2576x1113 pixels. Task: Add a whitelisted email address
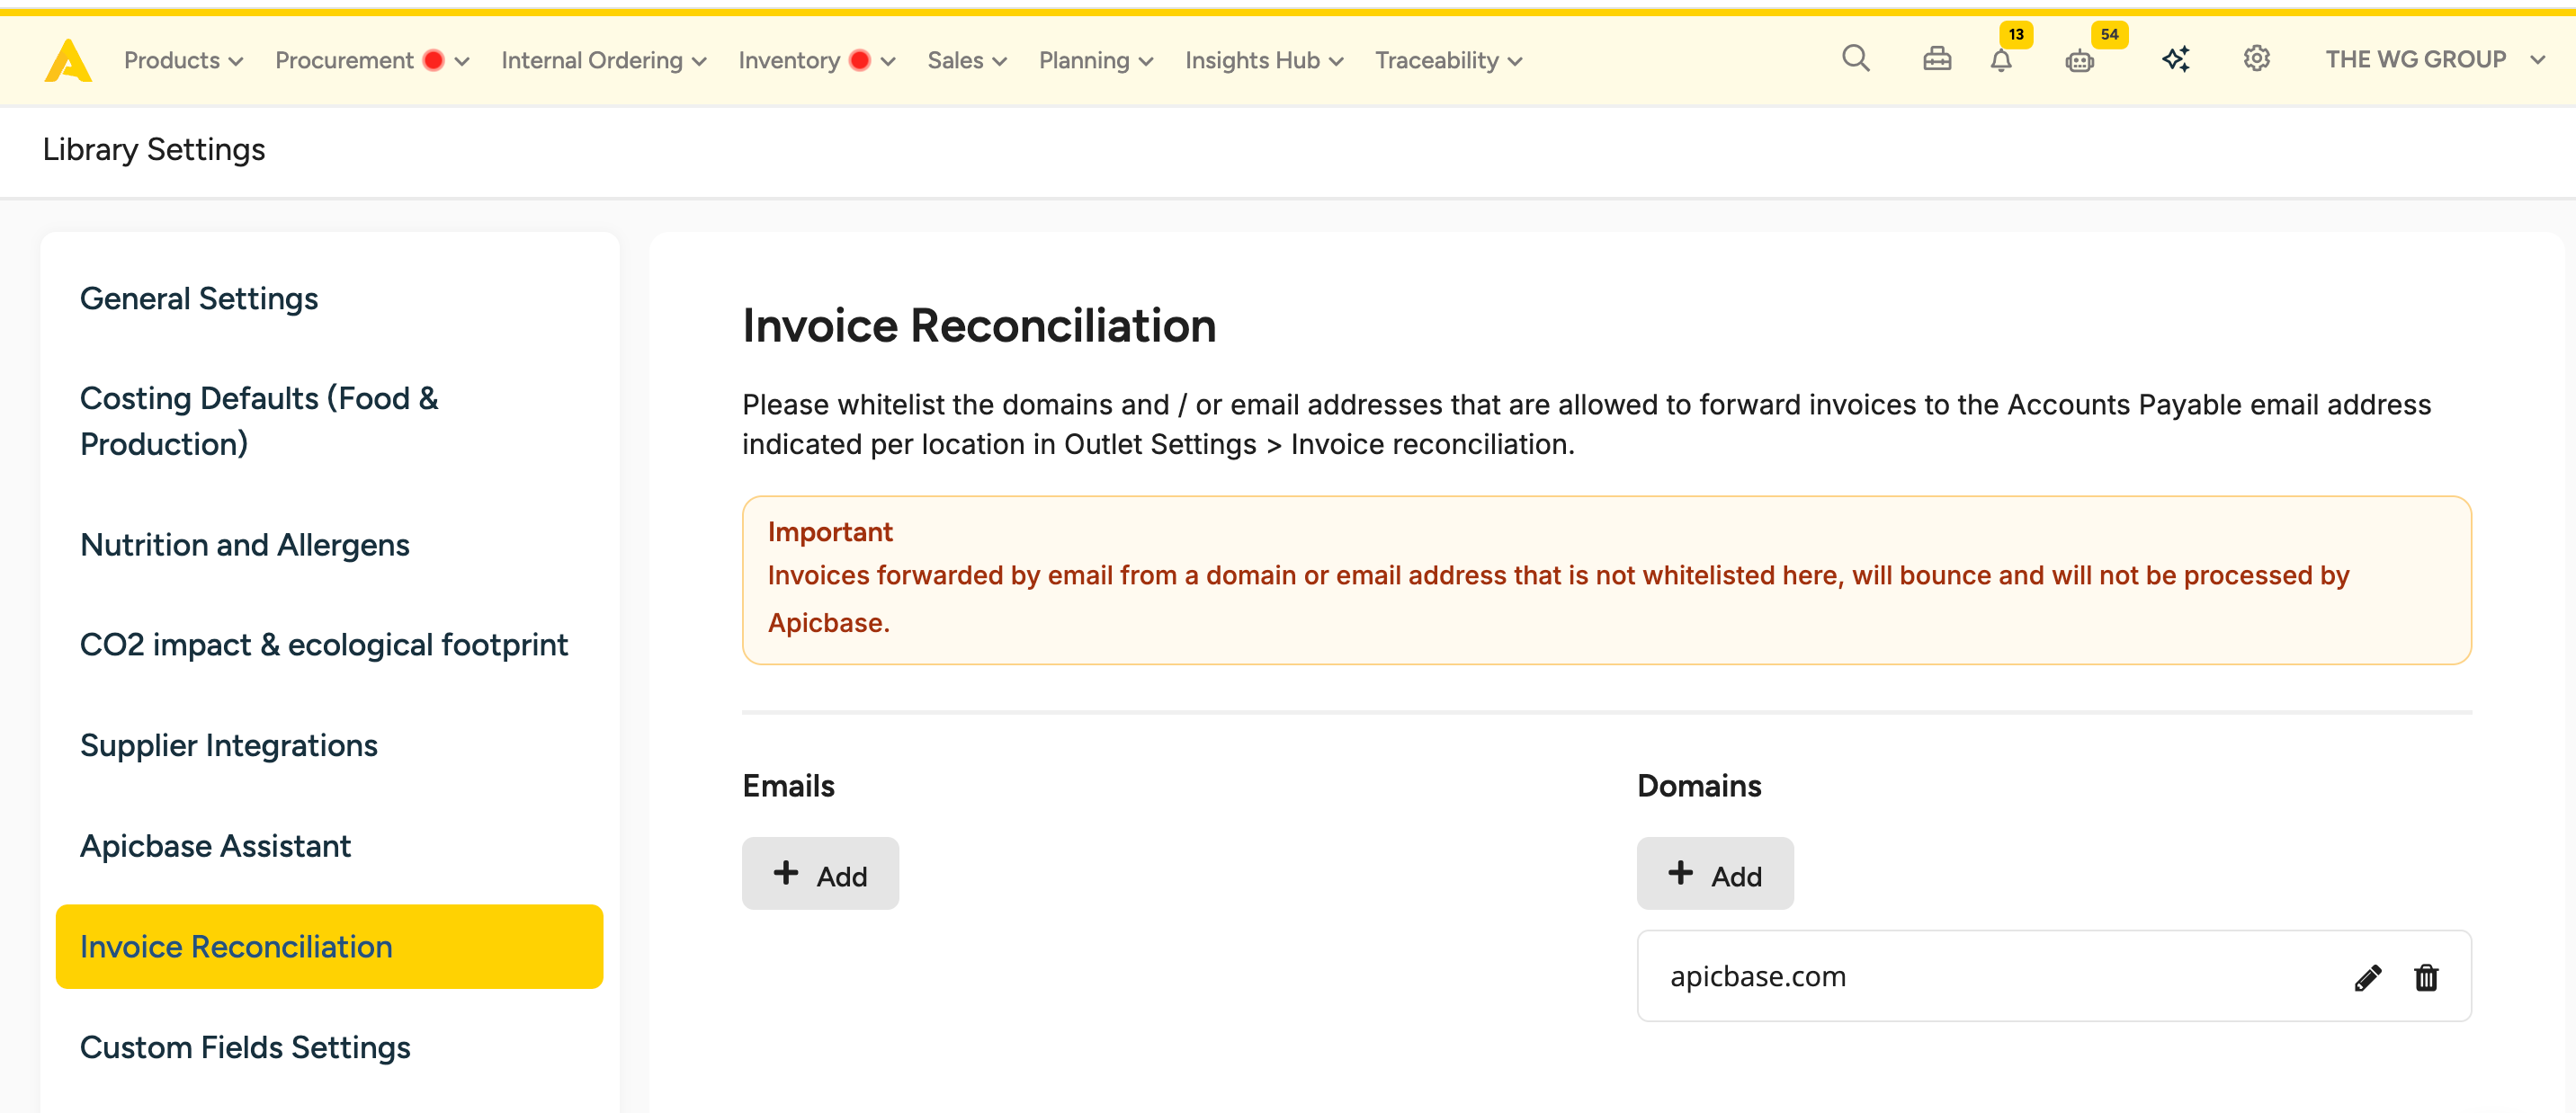(x=820, y=874)
